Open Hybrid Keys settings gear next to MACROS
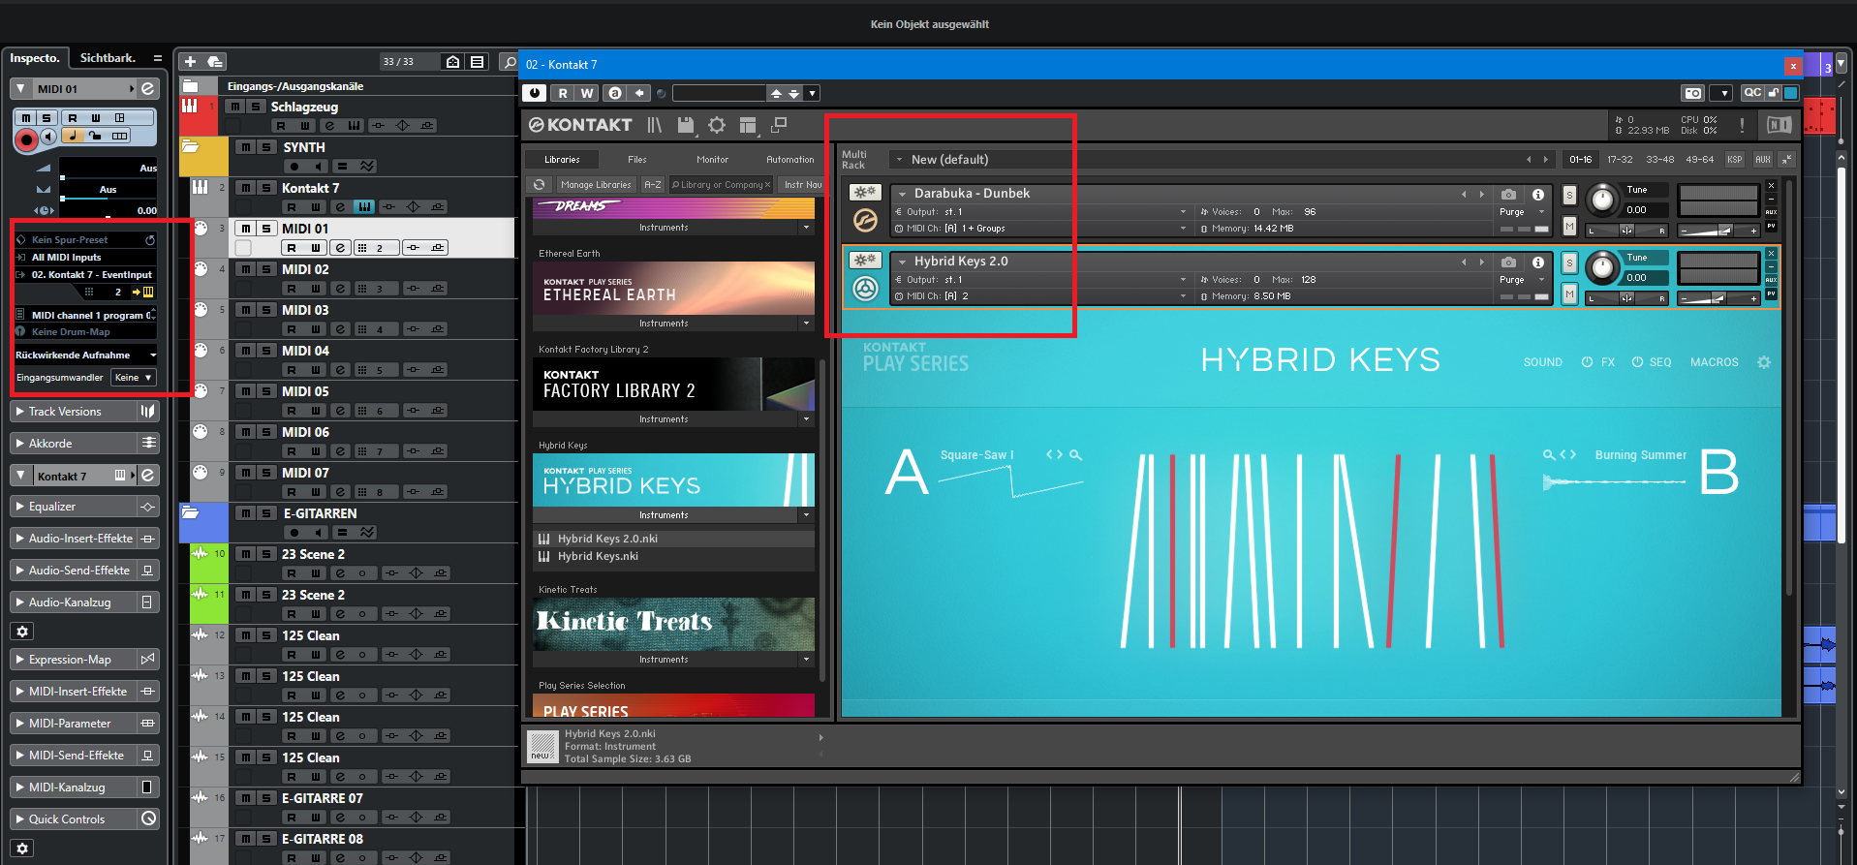 tap(1764, 362)
